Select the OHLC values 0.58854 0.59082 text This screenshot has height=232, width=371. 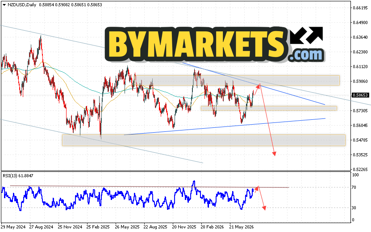pyautogui.click(x=54, y=5)
